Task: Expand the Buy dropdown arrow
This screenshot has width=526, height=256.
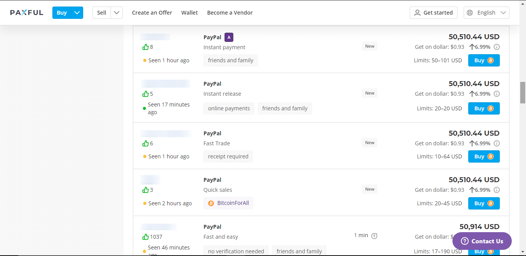Action: pyautogui.click(x=77, y=13)
